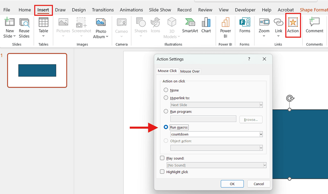This screenshot has width=328, height=194.
Task: Switch to the Mouse Over tab
Action: 190,71
